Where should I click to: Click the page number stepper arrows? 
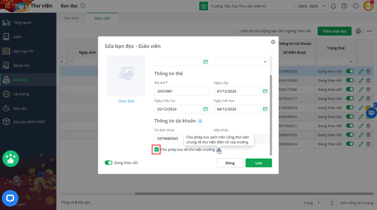pos(332,203)
